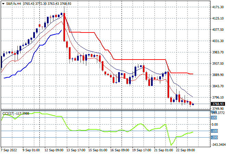Click the CCI level label -200
The width and height of the screenshot is (226, 154).
214,138
